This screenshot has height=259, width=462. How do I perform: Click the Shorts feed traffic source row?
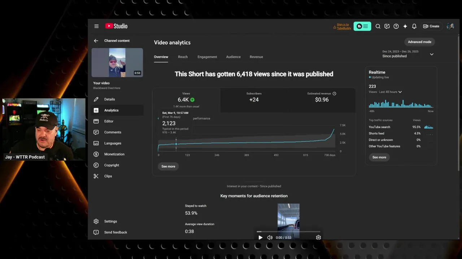coord(401,133)
